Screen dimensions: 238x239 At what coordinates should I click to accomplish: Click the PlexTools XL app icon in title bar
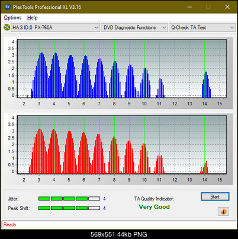(8, 7)
